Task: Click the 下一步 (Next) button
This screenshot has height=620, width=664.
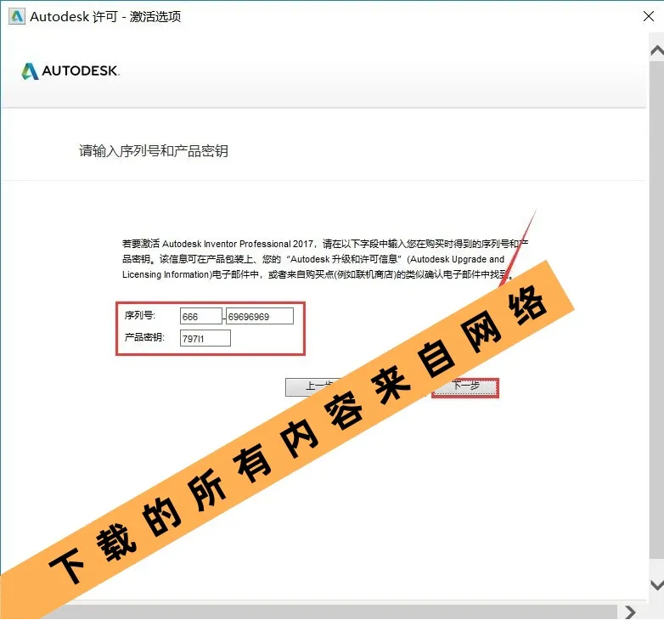Action: [x=465, y=387]
